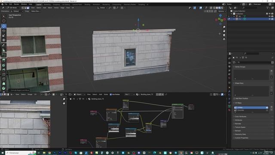Viewport: 275px width, 155px height.
Task: Click Object button in node editor header
Action: click(x=78, y=95)
